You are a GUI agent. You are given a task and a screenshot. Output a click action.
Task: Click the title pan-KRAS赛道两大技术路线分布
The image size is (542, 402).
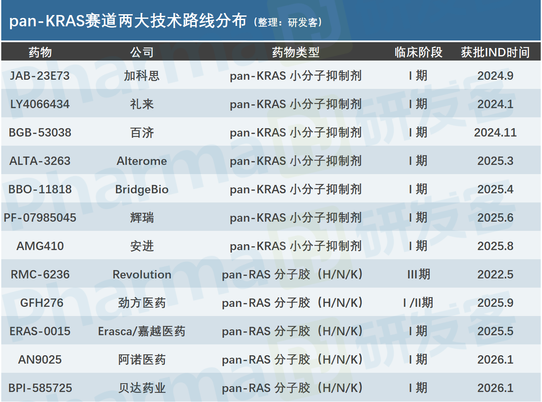(x=128, y=21)
